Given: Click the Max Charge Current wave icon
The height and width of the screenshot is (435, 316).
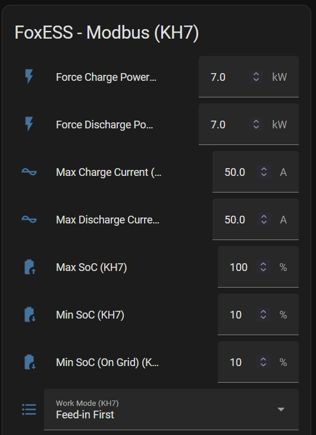Looking at the screenshot, I should [29, 172].
